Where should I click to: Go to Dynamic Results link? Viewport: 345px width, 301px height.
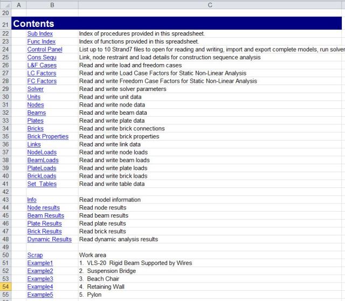pos(49,239)
